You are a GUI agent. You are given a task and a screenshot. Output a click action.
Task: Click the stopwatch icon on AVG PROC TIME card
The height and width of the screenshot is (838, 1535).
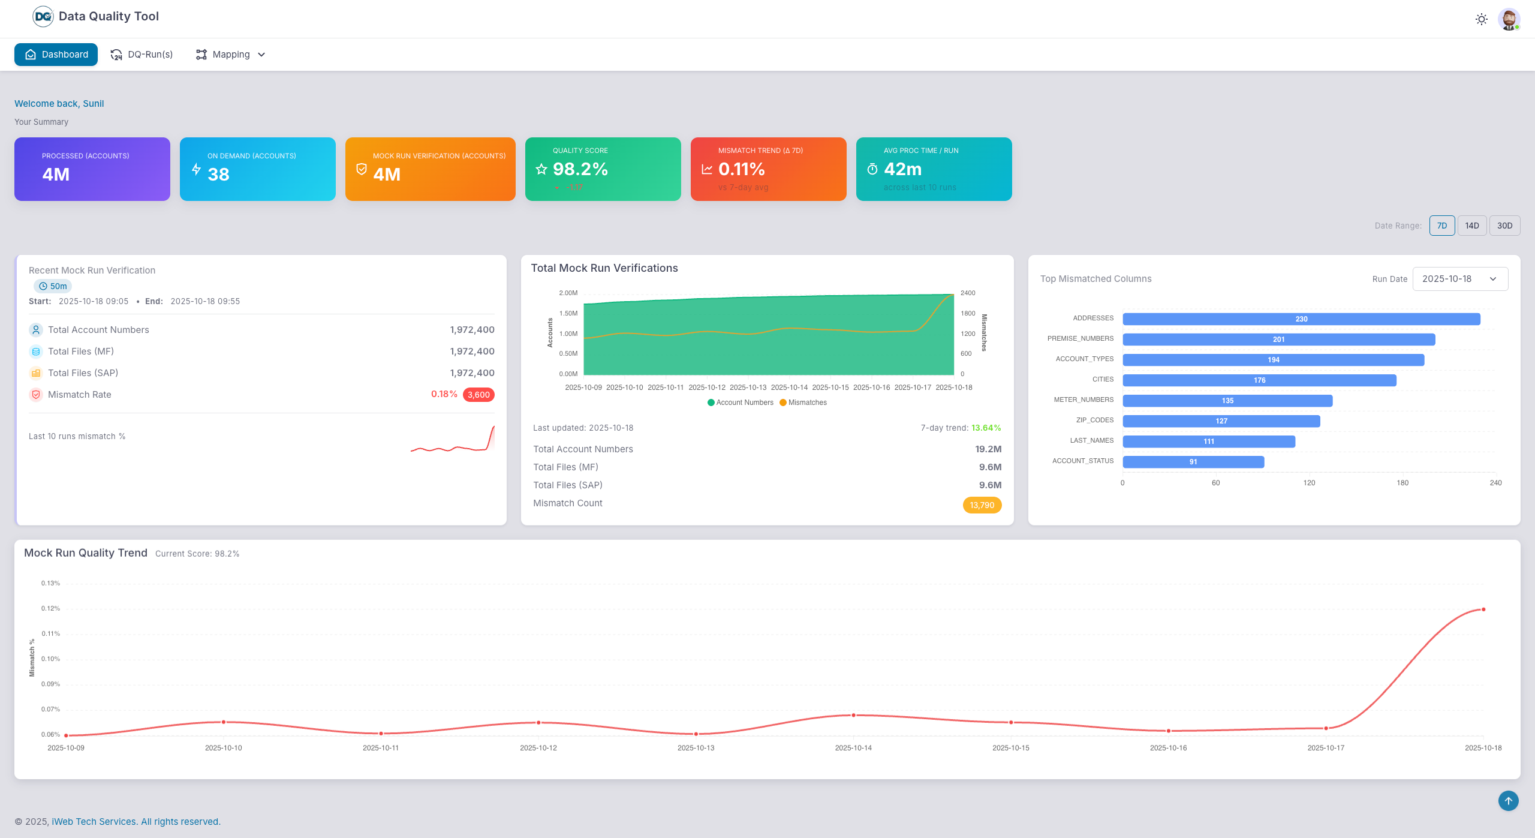(x=871, y=169)
